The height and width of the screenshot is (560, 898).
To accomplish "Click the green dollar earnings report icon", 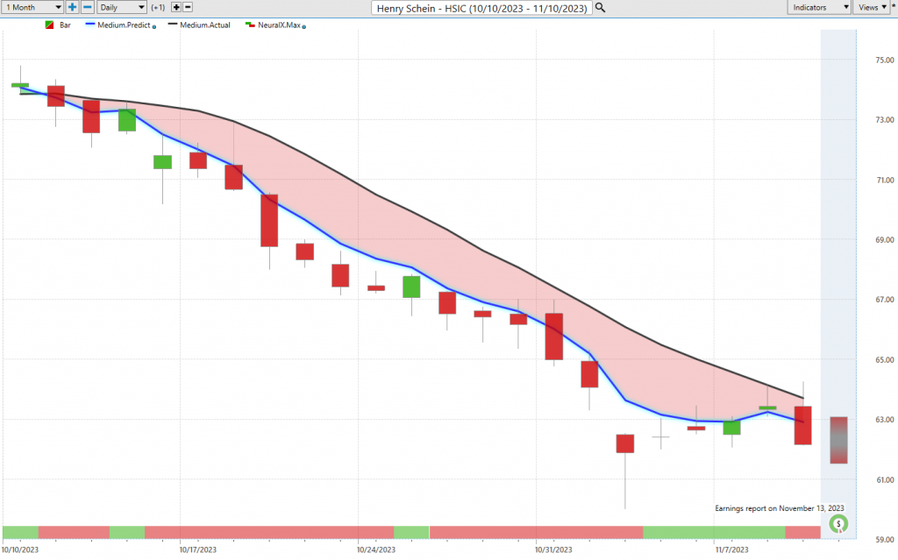I will pyautogui.click(x=838, y=523).
